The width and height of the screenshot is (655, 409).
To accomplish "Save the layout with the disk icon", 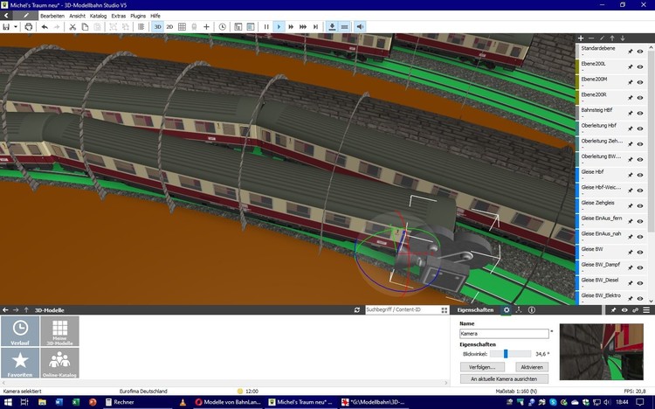I will click(x=6, y=27).
